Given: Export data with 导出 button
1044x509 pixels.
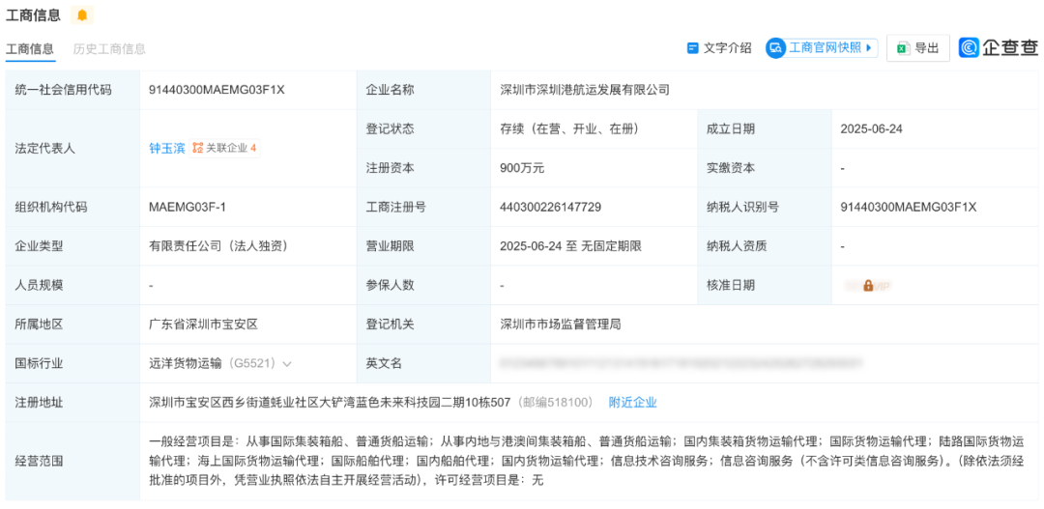Looking at the screenshot, I should [x=918, y=48].
